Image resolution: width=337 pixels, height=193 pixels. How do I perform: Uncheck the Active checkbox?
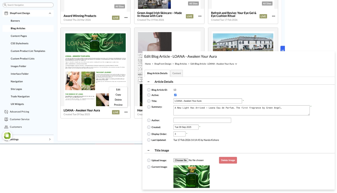point(175,95)
